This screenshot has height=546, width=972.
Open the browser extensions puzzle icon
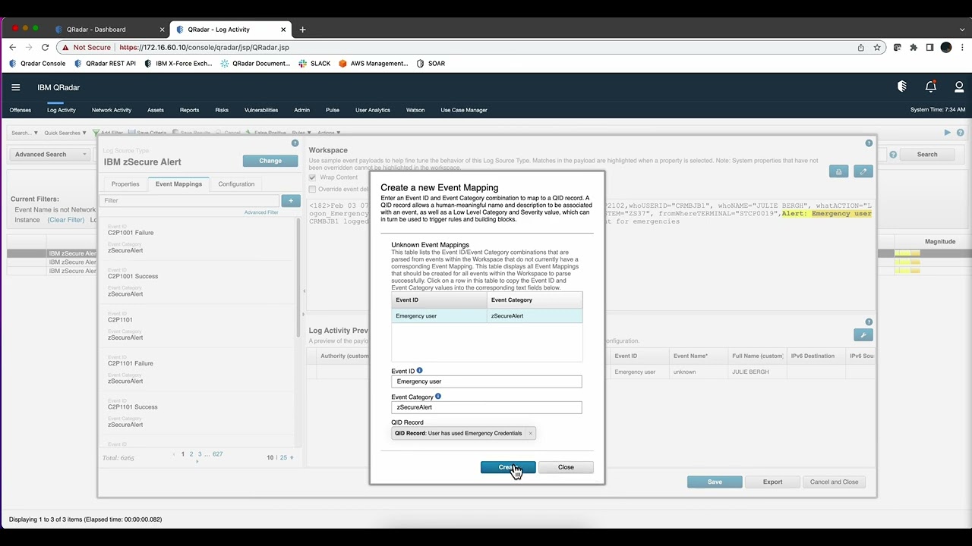pyautogui.click(x=914, y=47)
